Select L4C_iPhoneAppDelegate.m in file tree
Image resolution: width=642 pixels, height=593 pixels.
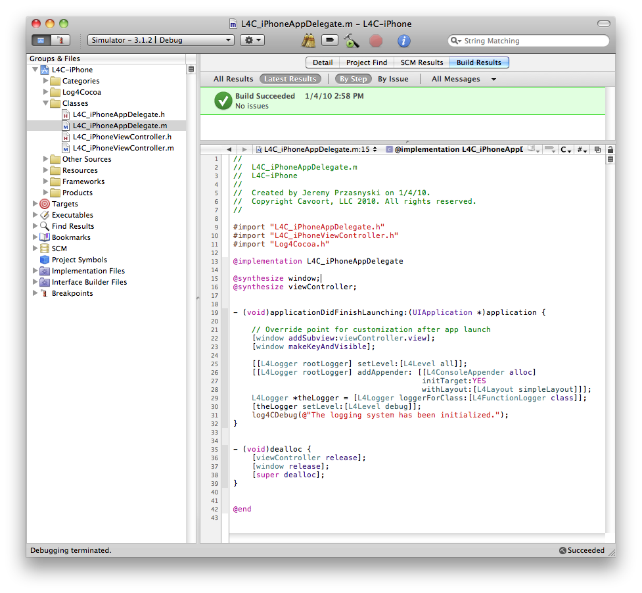tap(120, 126)
